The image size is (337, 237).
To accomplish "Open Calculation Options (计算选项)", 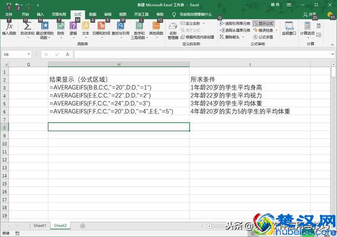I will pyautogui.click(x=308, y=29).
